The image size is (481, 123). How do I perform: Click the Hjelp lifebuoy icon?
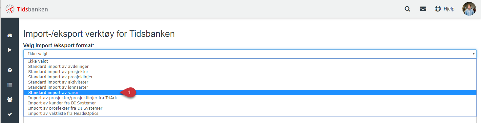point(438,9)
